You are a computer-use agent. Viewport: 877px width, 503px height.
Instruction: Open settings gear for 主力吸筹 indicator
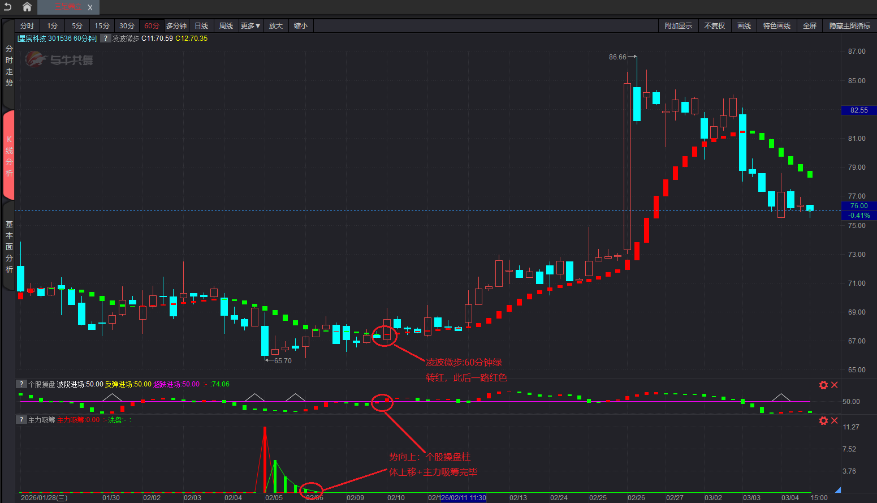click(x=823, y=420)
